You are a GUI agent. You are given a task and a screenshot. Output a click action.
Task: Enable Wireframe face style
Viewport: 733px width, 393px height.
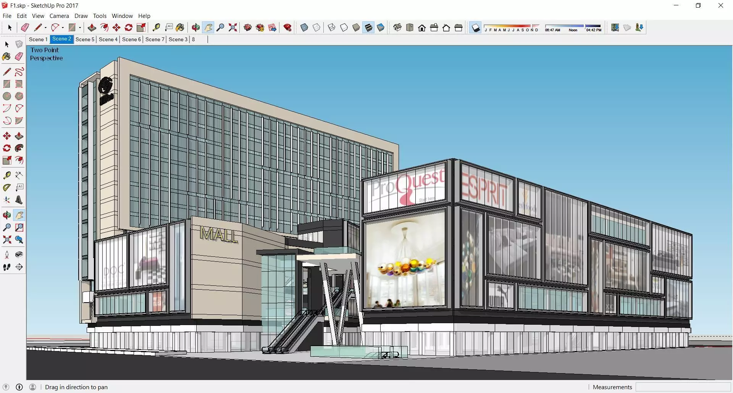tap(331, 27)
